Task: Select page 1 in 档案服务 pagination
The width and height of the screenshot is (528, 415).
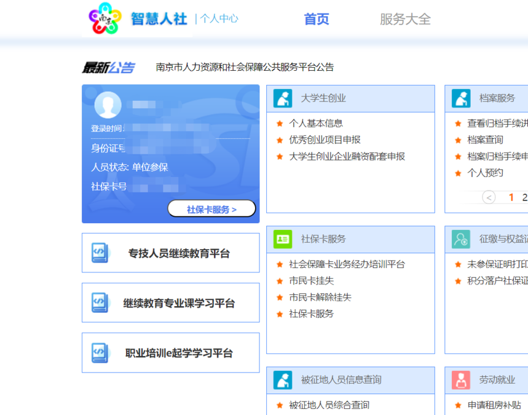Action: (511, 197)
